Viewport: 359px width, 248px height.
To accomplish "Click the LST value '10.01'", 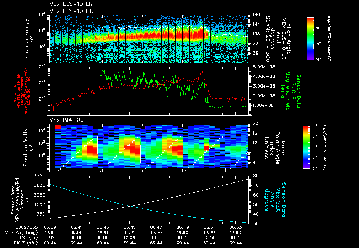I will [x=76, y=238].
